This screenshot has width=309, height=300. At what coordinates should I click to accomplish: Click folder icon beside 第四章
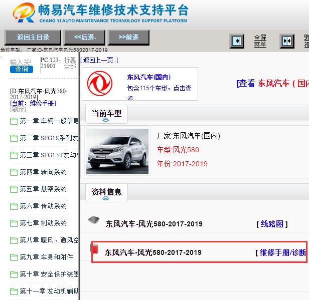(14, 172)
